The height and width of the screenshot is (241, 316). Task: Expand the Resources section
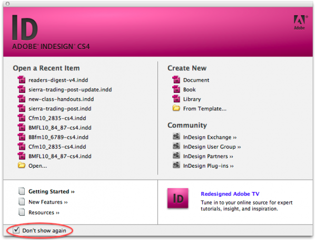(44, 213)
